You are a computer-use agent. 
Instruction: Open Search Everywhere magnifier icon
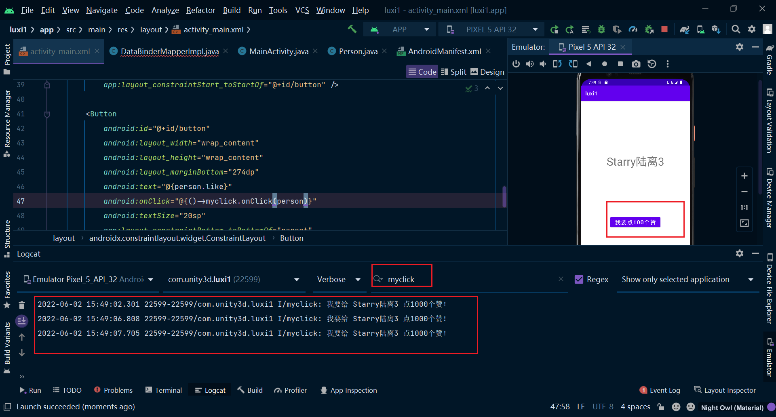(x=736, y=29)
